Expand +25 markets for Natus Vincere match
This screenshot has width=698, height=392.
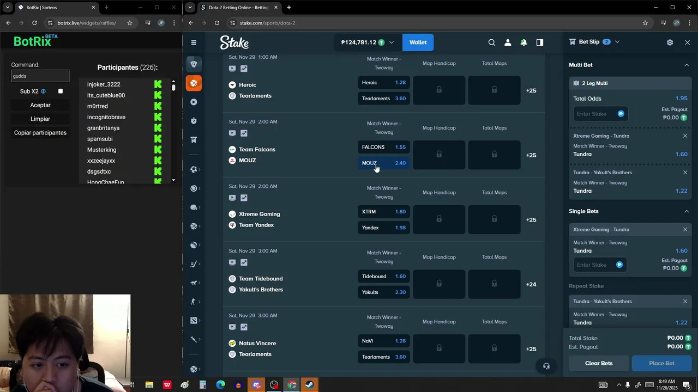pyautogui.click(x=531, y=349)
